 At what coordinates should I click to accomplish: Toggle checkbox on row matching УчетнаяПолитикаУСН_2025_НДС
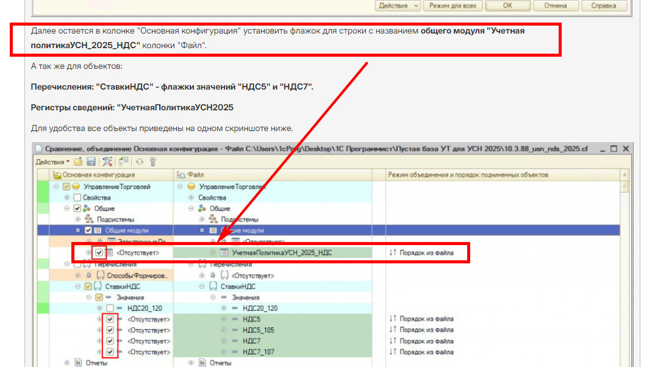point(99,252)
